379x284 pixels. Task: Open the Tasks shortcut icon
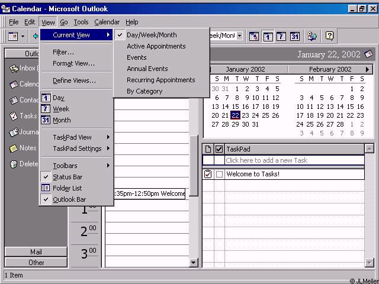(14, 116)
